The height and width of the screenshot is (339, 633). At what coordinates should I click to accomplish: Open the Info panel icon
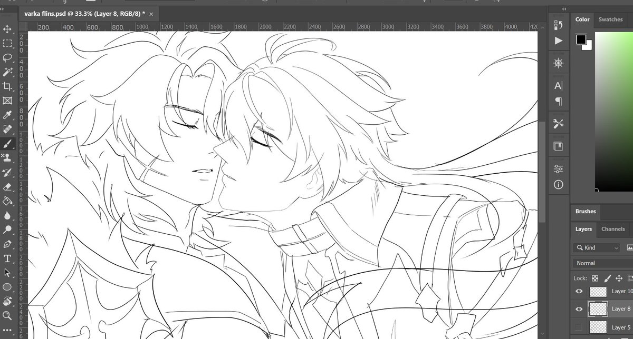coord(558,185)
